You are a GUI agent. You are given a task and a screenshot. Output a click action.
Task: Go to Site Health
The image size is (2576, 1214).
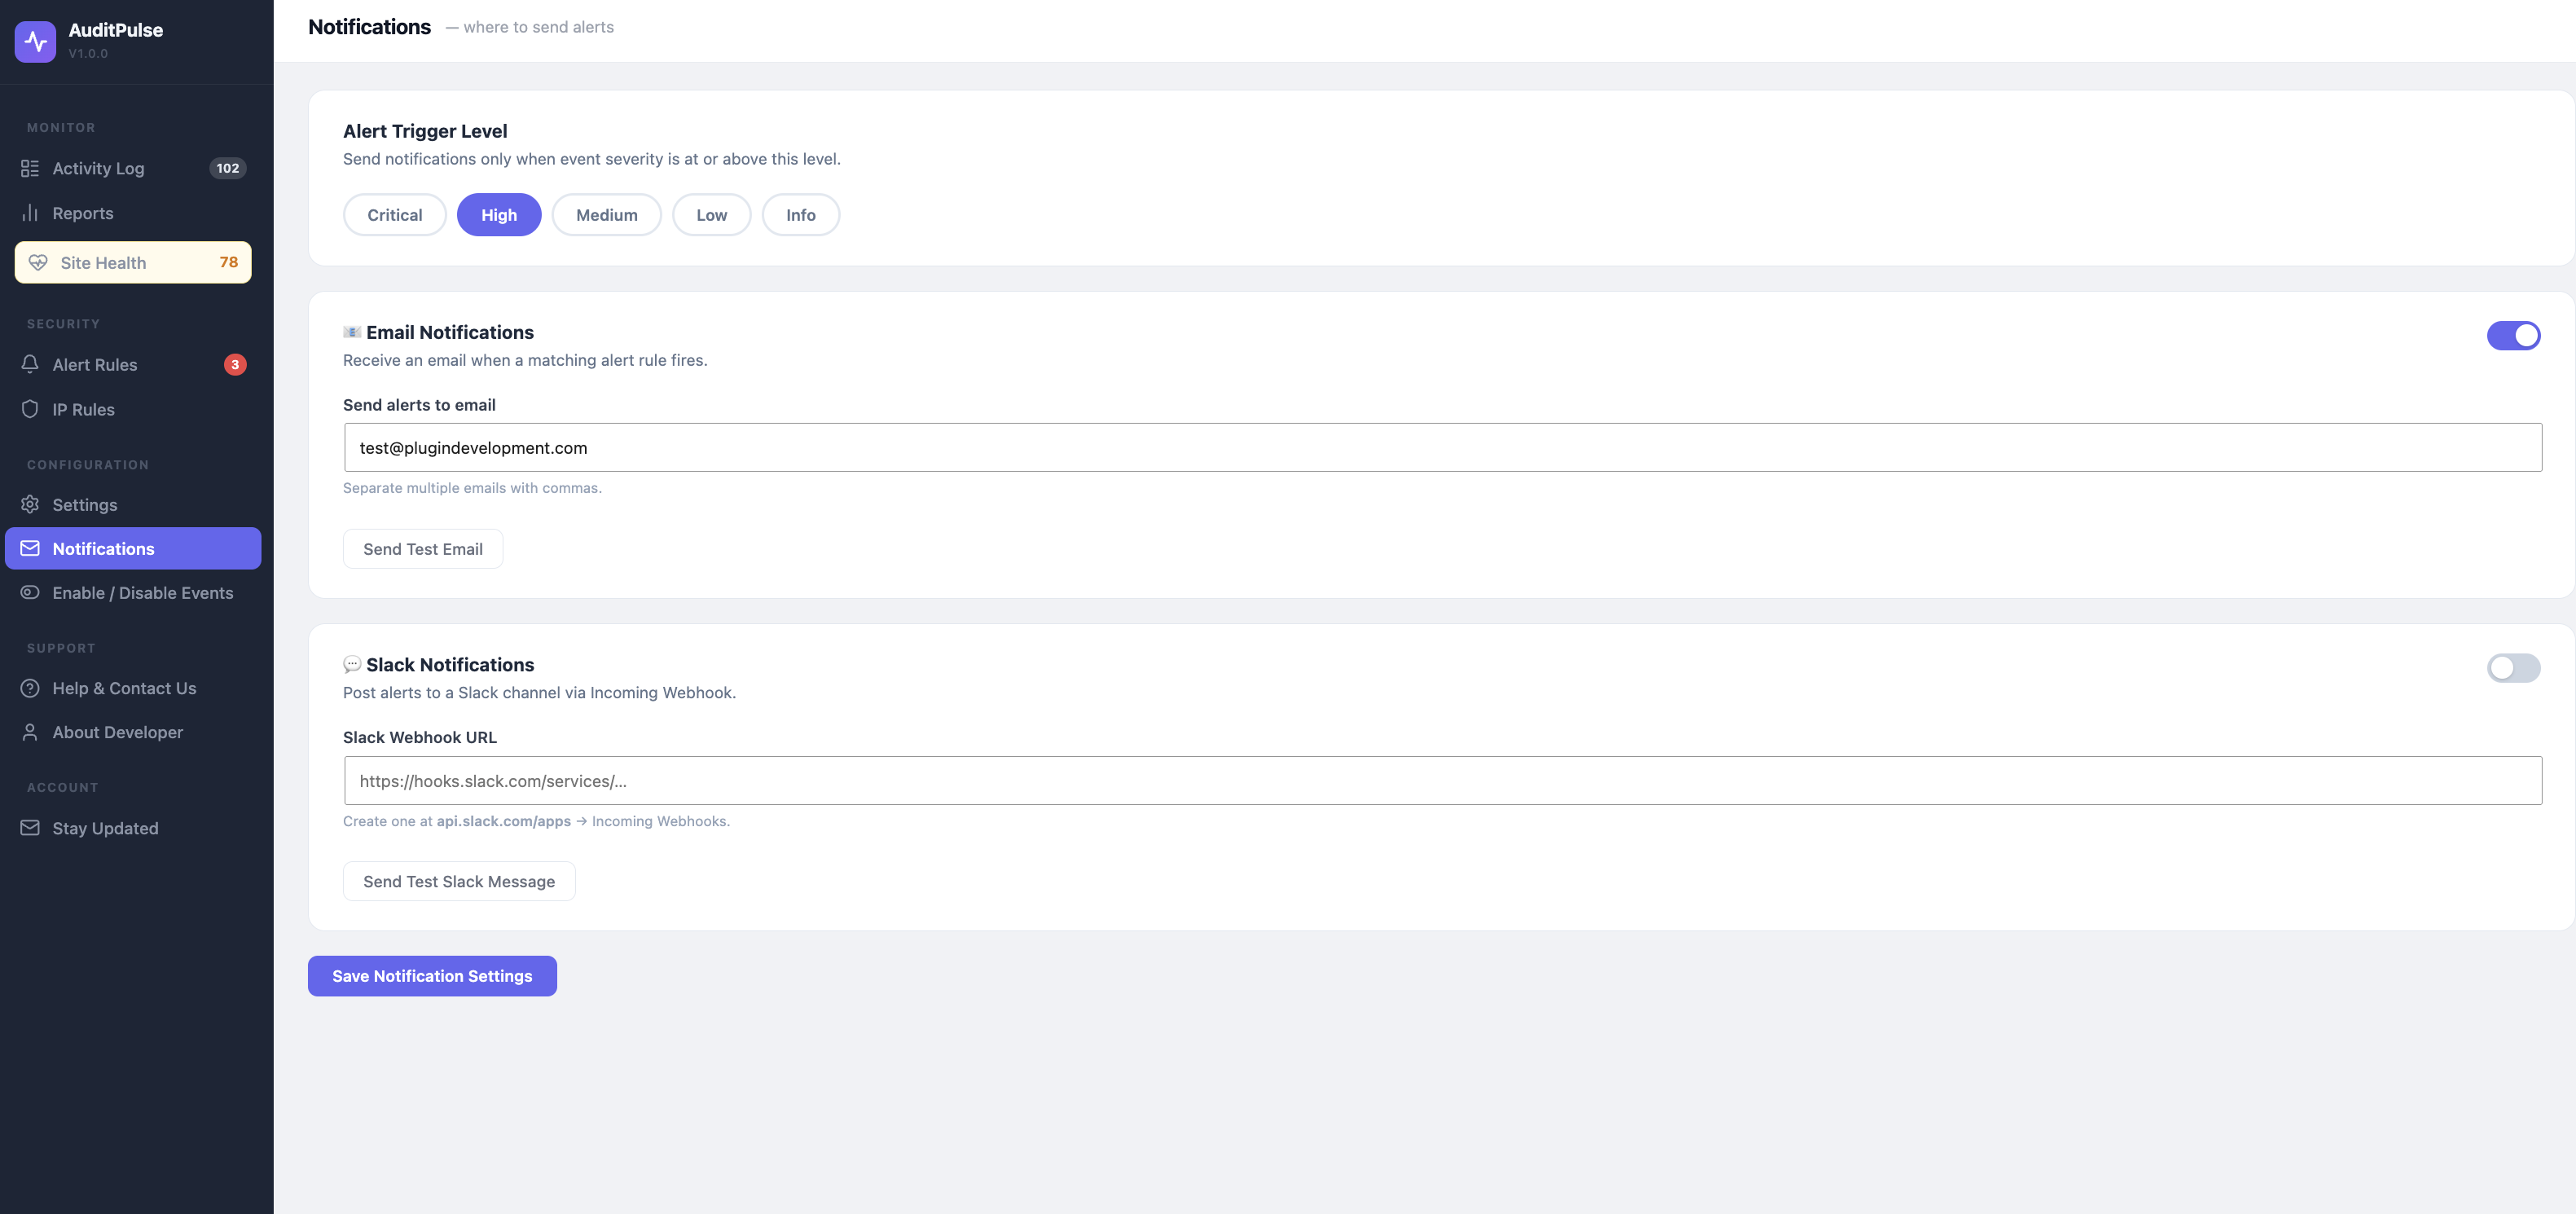point(133,262)
